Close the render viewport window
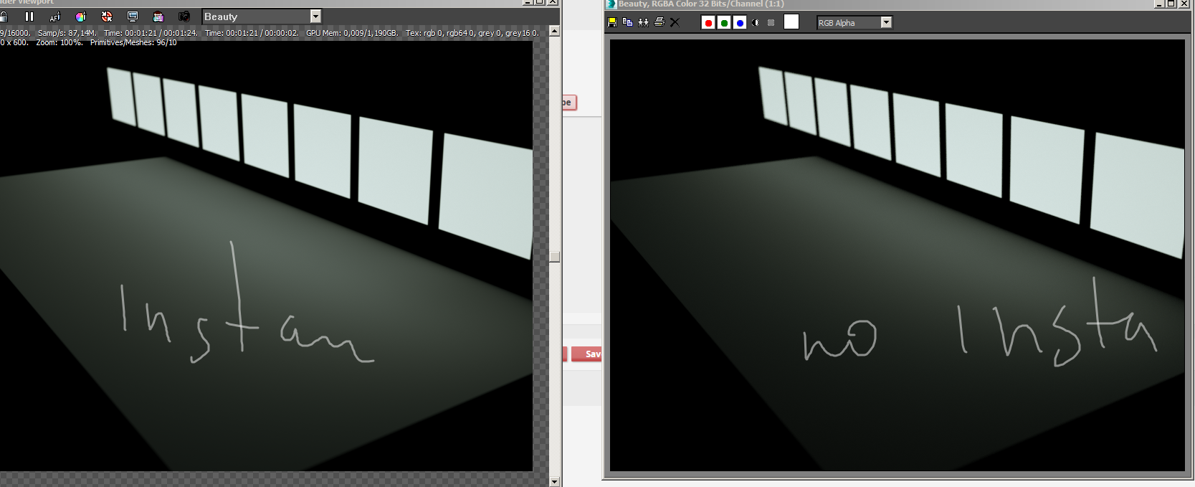The image size is (1195, 487). point(553,2)
